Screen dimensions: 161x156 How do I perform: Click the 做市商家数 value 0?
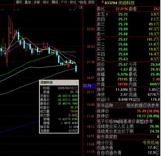click(158, 137)
